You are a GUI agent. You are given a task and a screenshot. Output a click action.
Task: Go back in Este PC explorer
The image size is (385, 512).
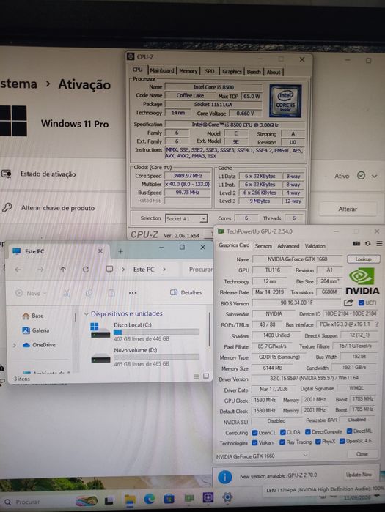pos(18,270)
